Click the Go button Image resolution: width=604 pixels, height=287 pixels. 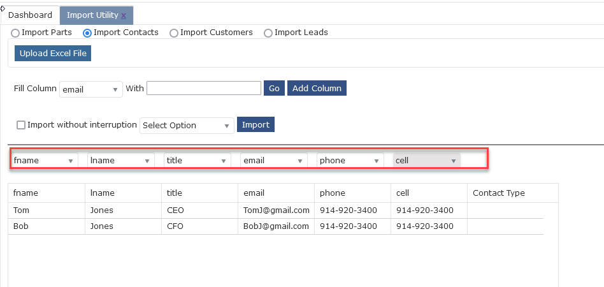(x=274, y=89)
